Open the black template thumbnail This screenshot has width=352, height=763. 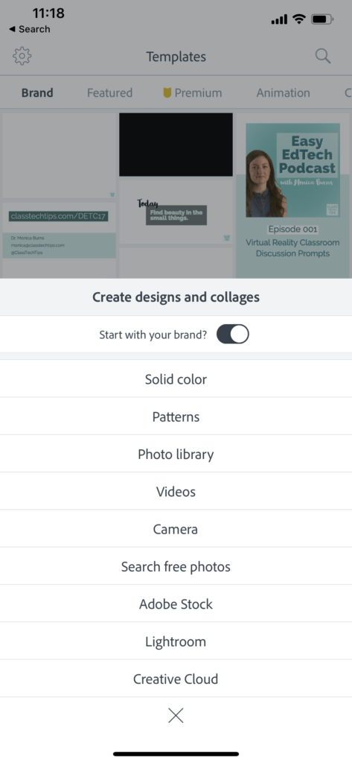point(176,145)
